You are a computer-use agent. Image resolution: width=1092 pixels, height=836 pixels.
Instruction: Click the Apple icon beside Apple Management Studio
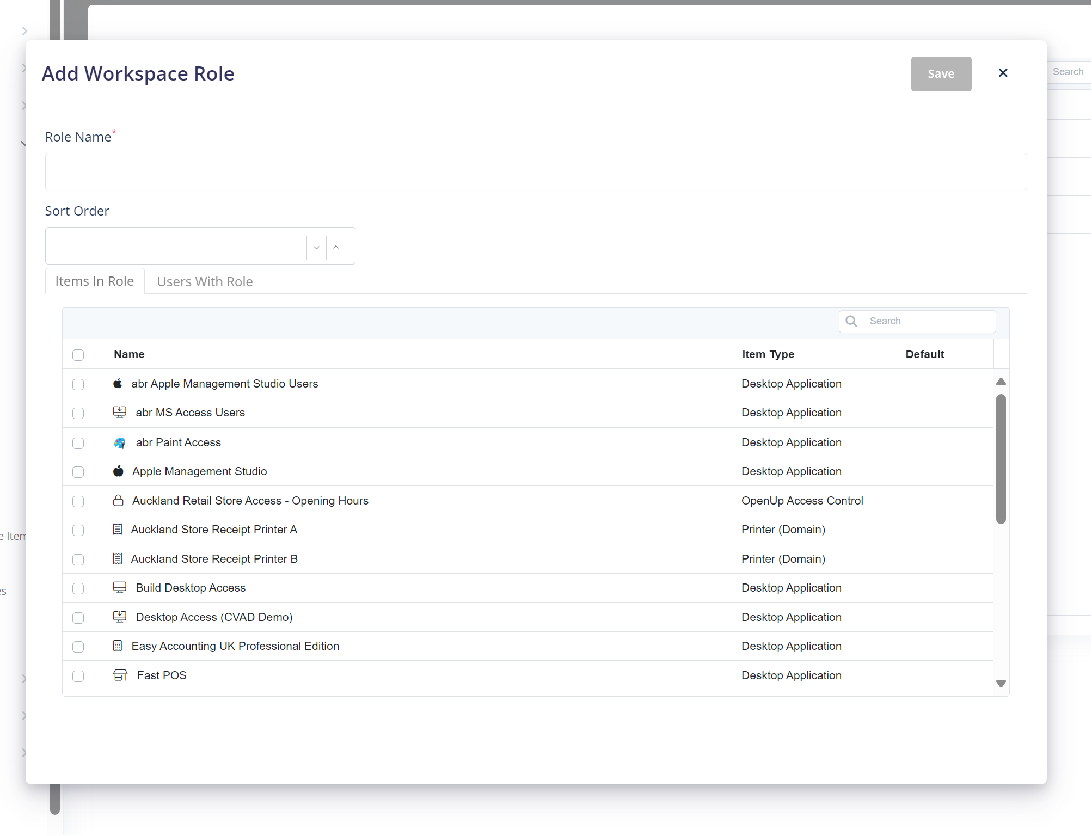[x=118, y=471]
